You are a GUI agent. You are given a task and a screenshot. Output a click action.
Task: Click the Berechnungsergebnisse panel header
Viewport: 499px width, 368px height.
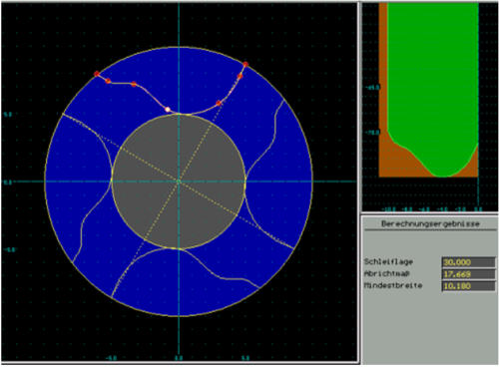(x=430, y=223)
